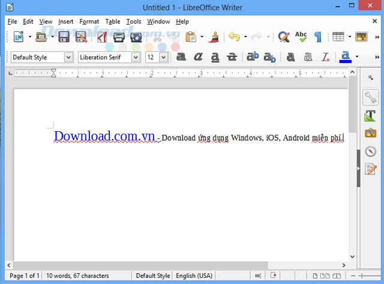Open Print Preview
Image resolution: width=384 pixels, height=284 pixels.
point(136,37)
